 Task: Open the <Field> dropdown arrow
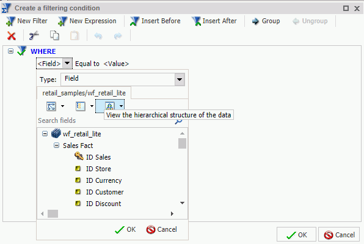click(67, 63)
